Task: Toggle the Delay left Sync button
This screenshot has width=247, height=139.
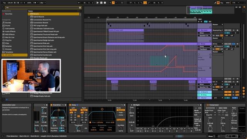Action: coord(73,110)
